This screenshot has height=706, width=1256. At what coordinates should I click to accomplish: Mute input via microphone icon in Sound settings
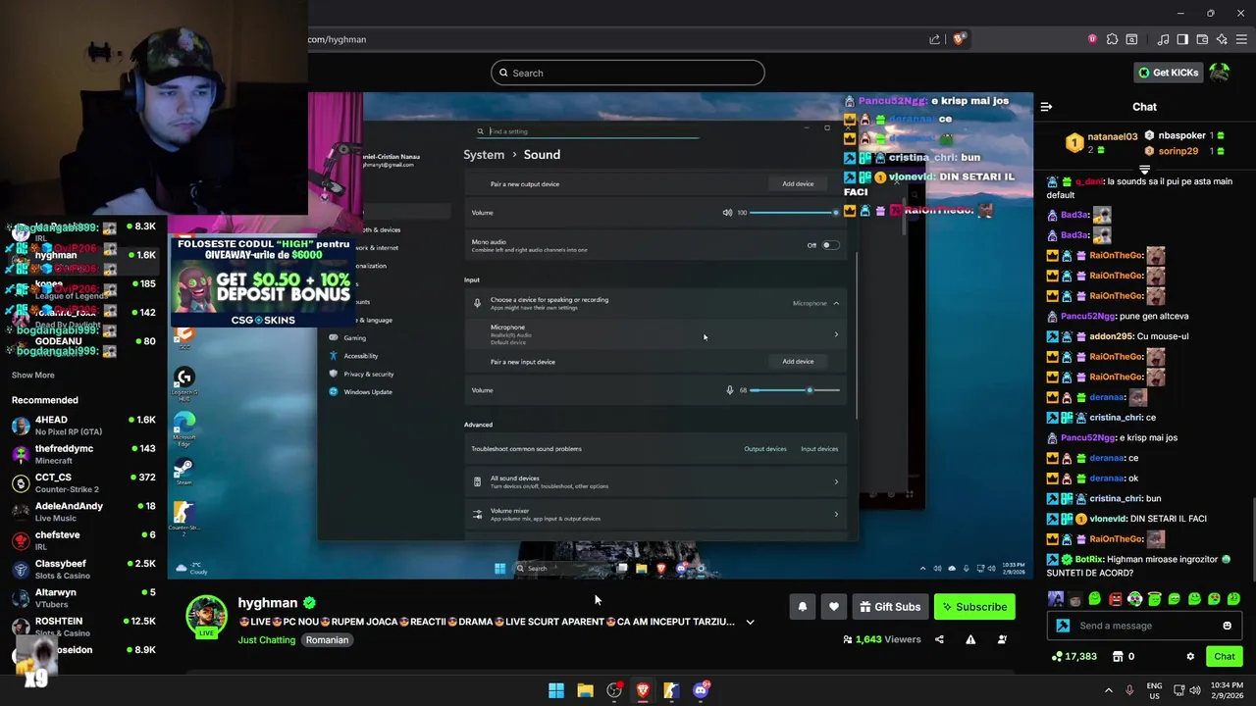coord(729,390)
